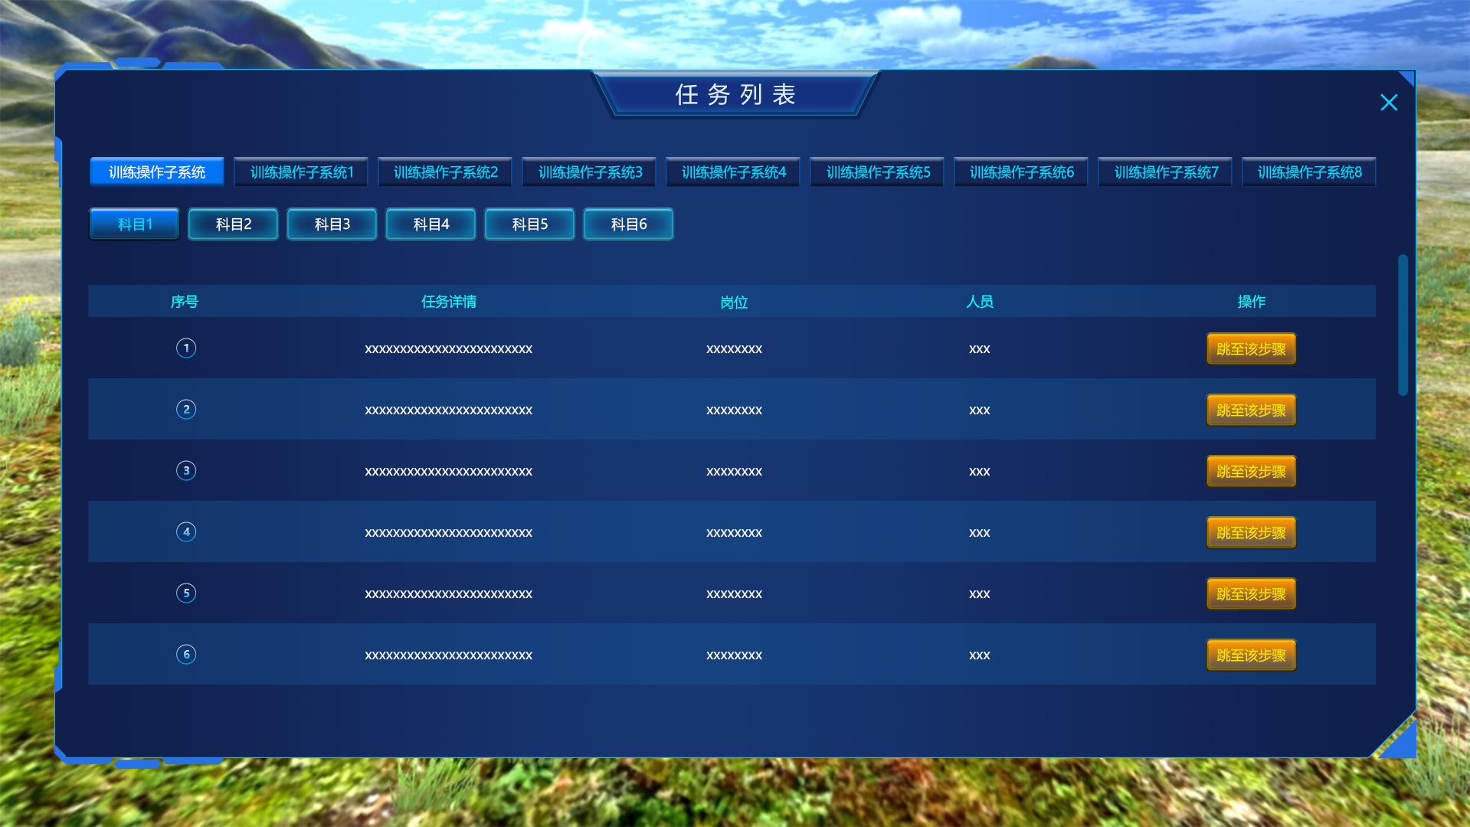This screenshot has height=827, width=1470.
Task: Open the 训练操作子系统4 tab
Action: point(733,172)
